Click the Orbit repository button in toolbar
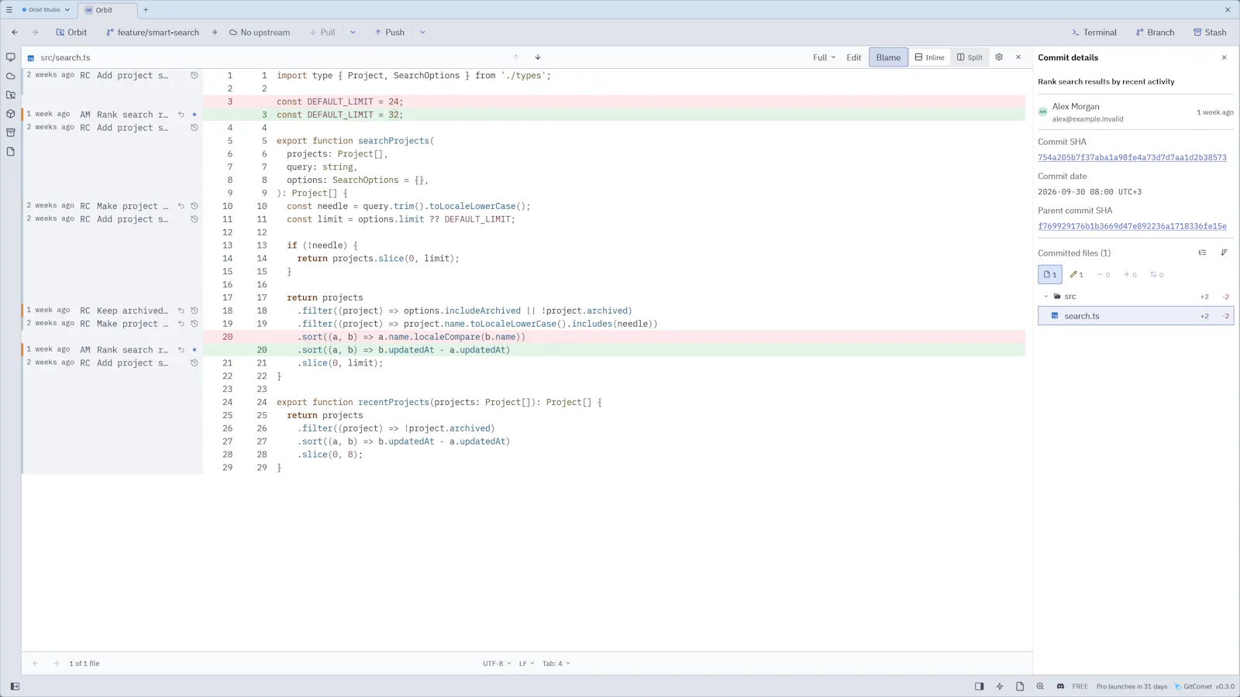This screenshot has height=697, width=1240. coord(71,33)
